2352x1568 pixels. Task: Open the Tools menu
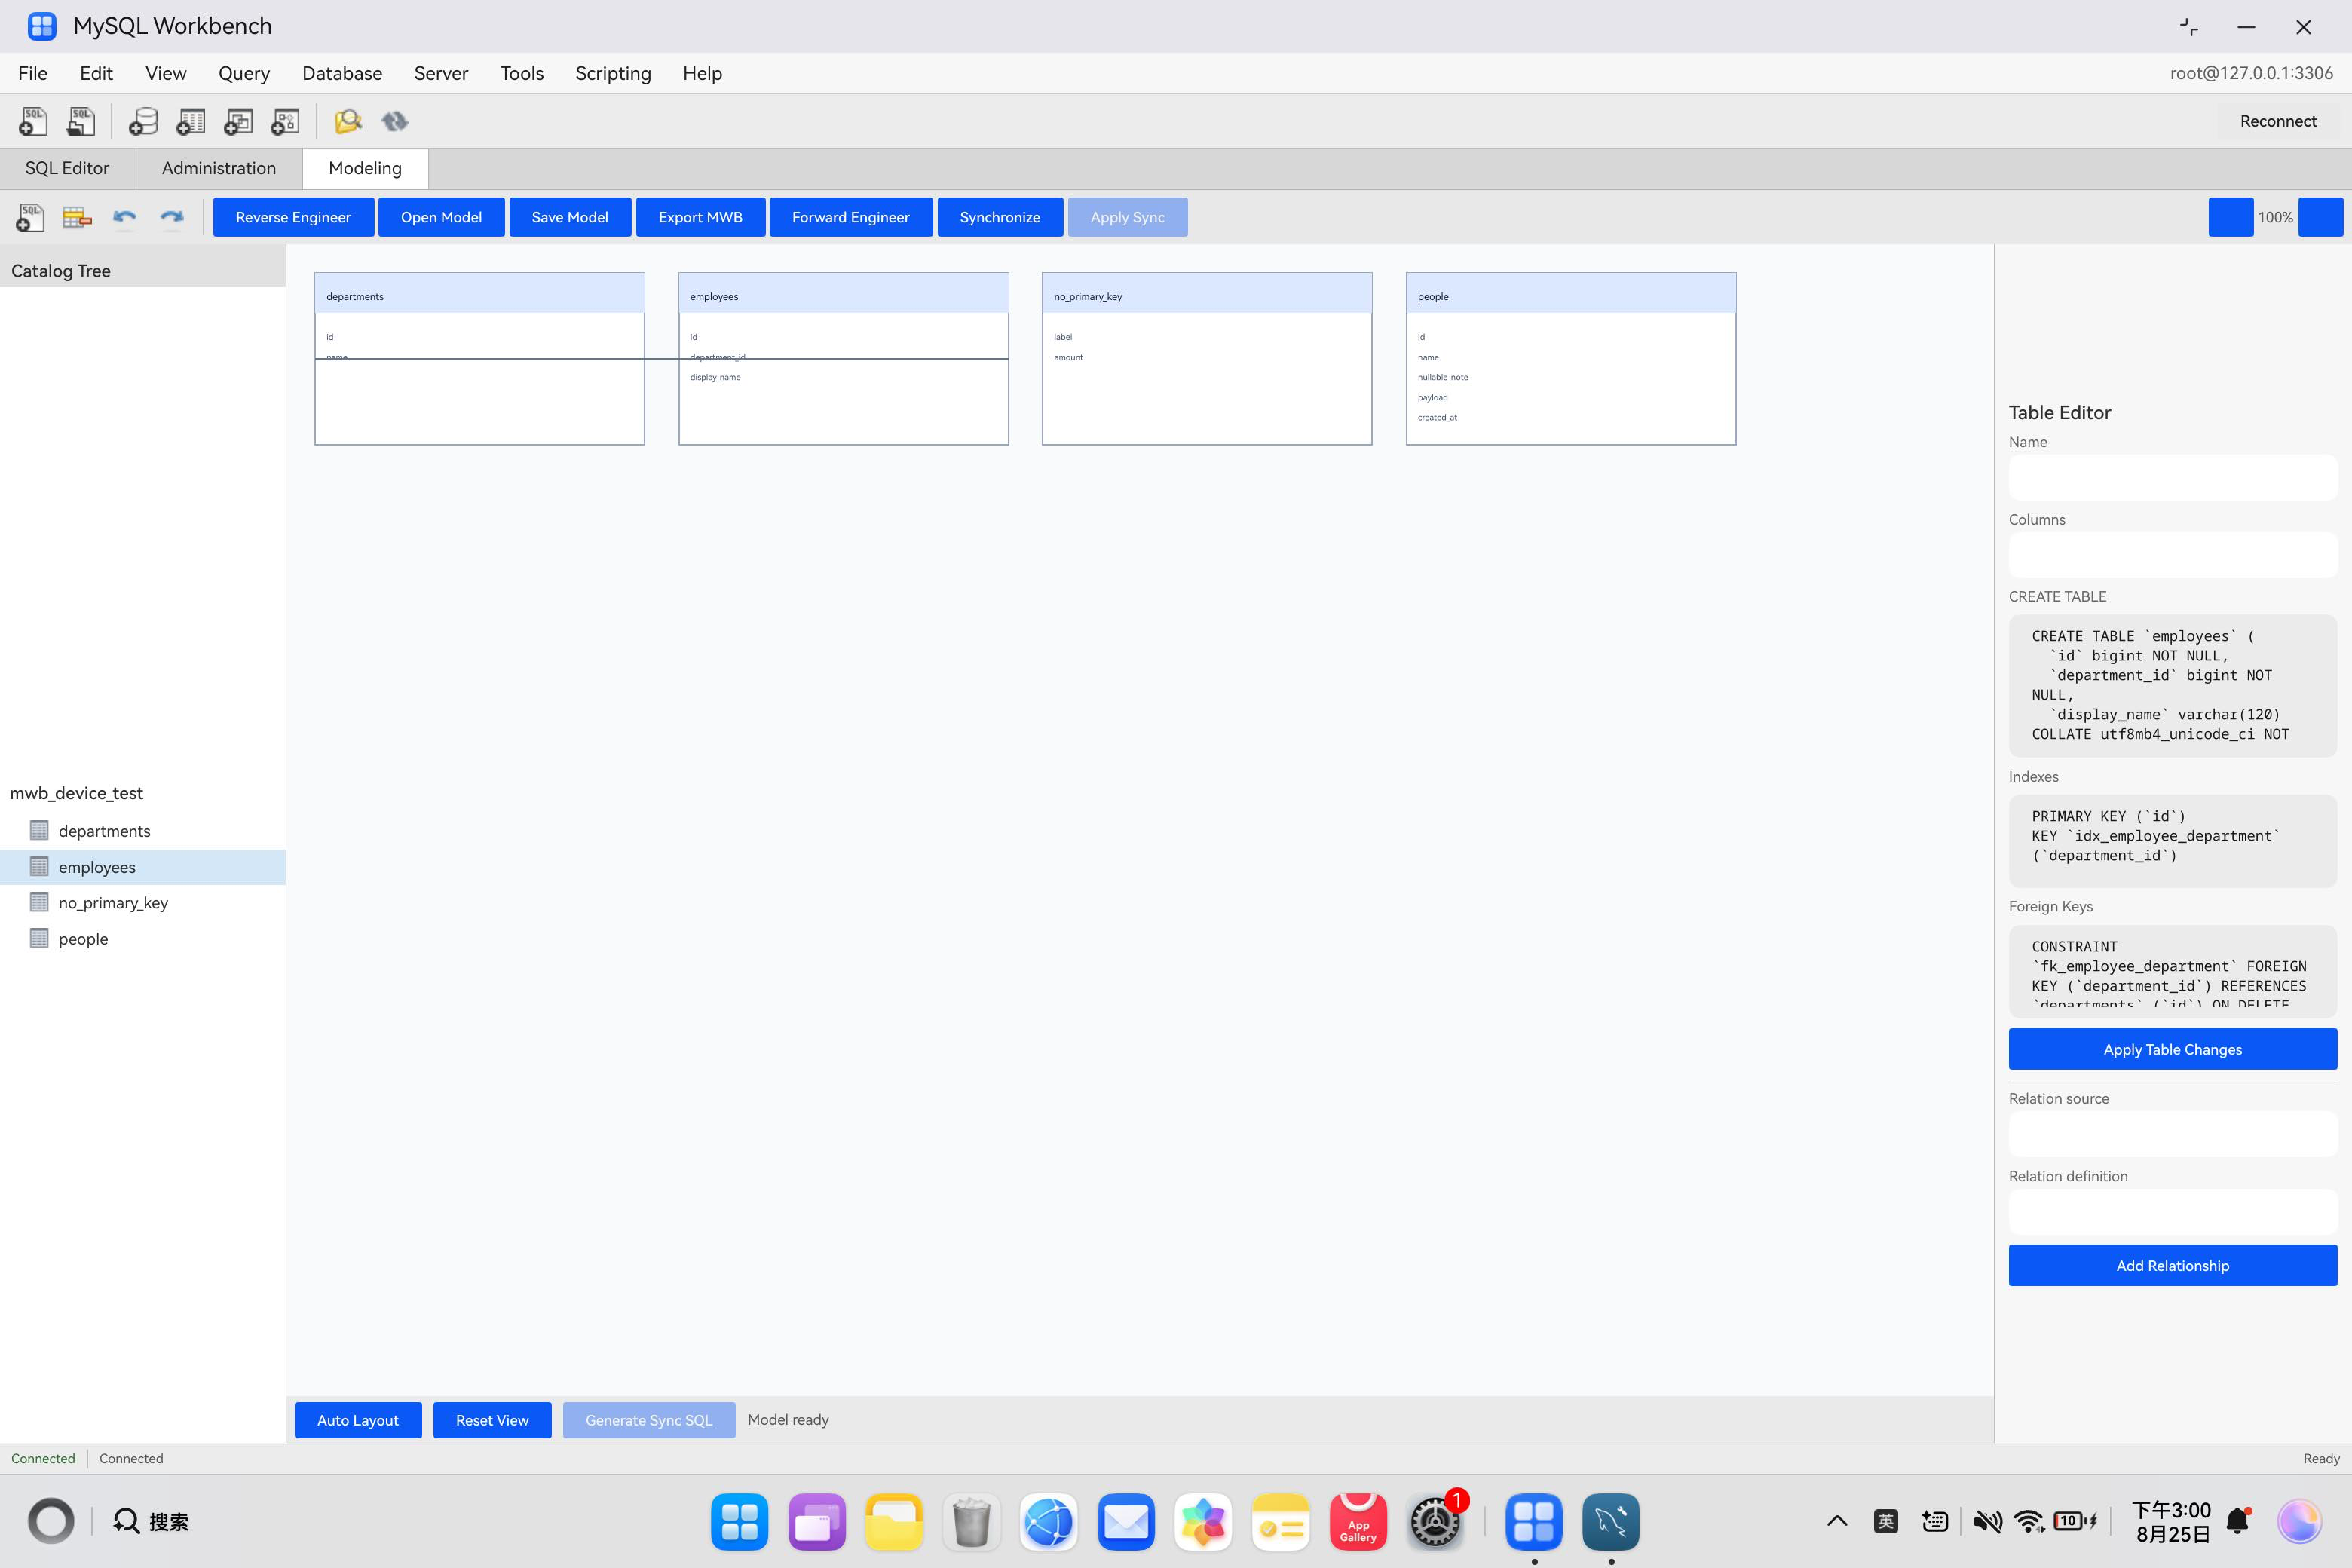522,73
